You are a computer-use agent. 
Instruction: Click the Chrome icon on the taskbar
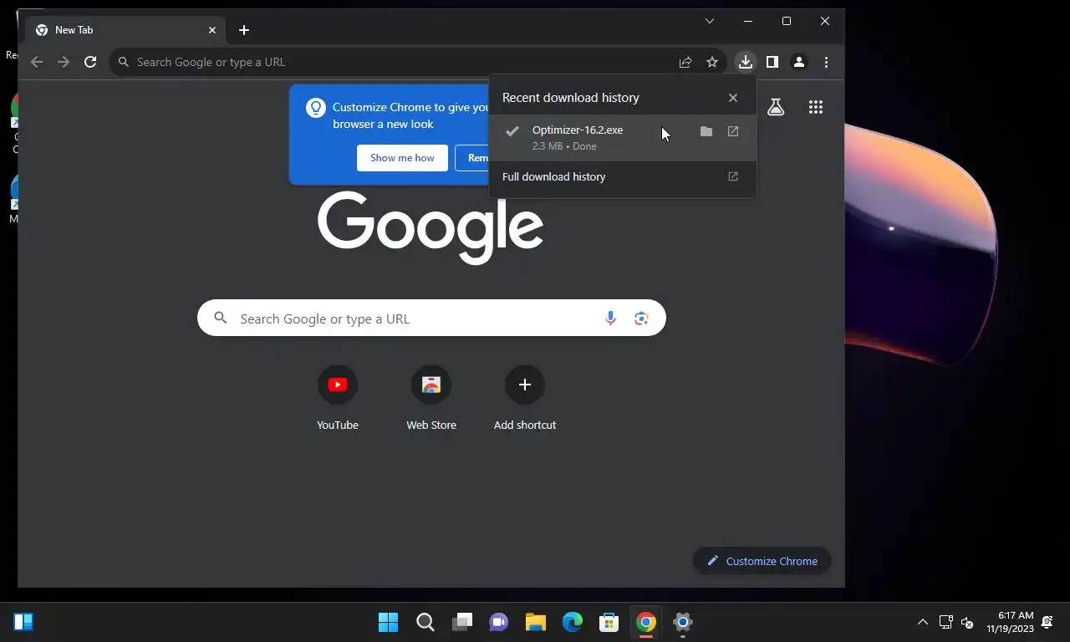(x=646, y=622)
